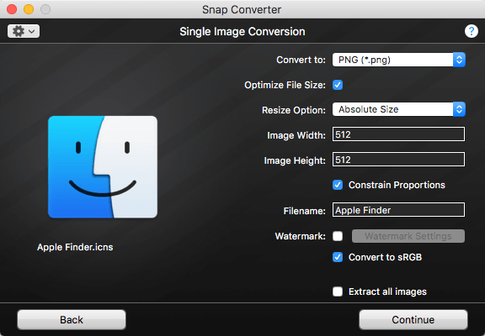
Task: Click the Watermark Settings button
Action: pyautogui.click(x=408, y=236)
